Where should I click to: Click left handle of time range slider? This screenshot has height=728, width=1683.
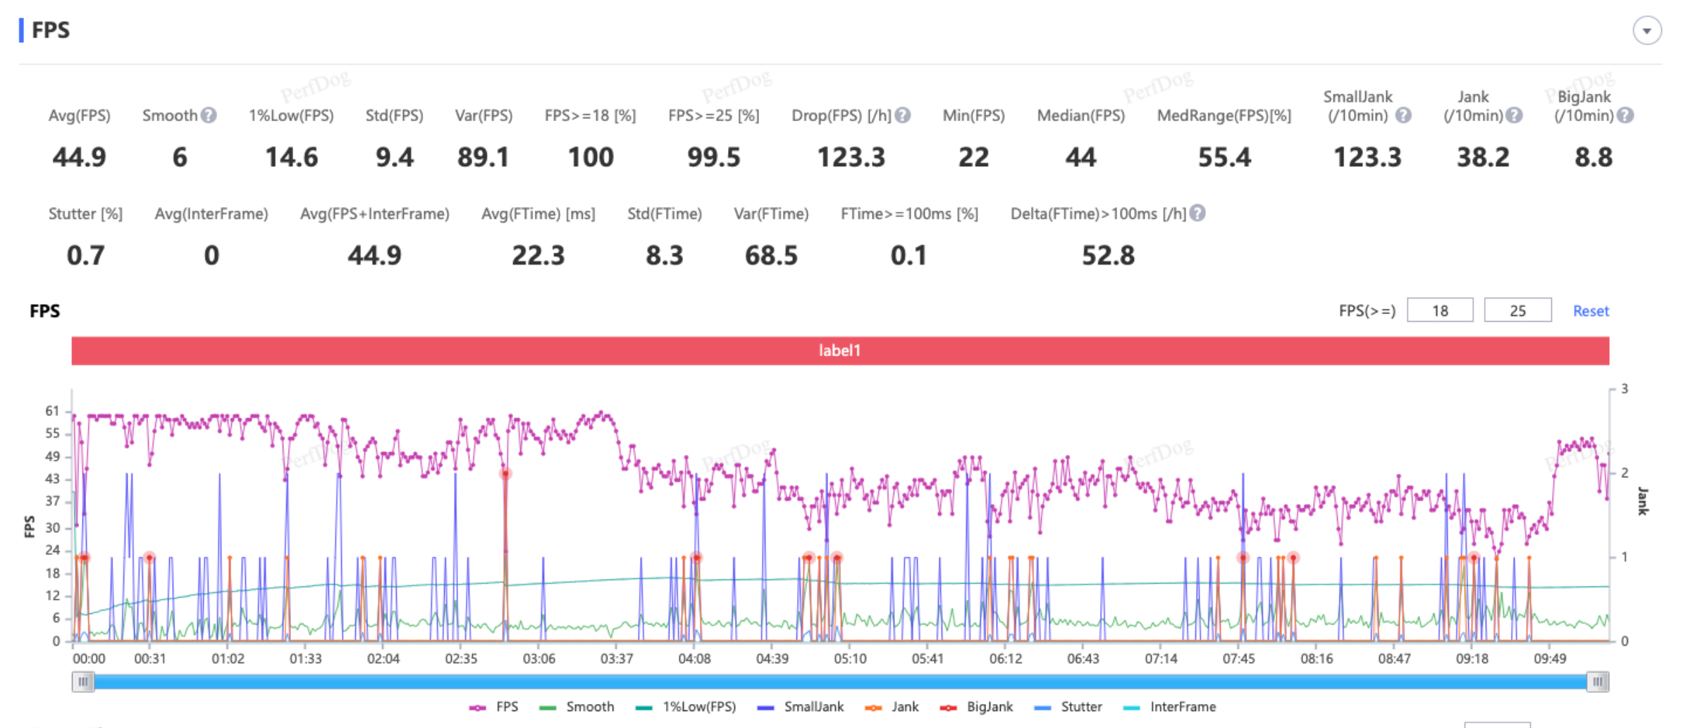point(83,682)
